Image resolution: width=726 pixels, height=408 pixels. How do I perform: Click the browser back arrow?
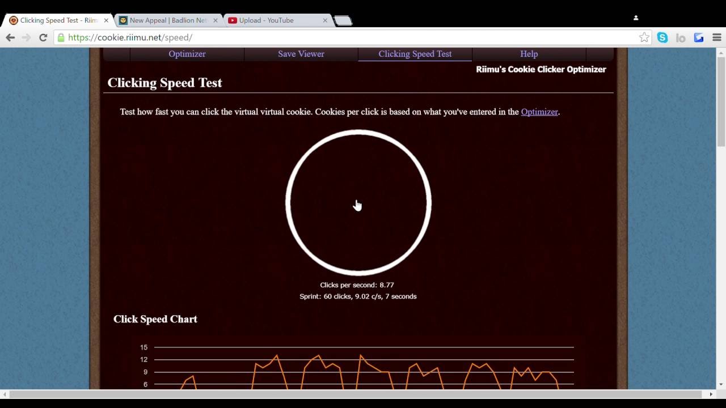pyautogui.click(x=10, y=37)
